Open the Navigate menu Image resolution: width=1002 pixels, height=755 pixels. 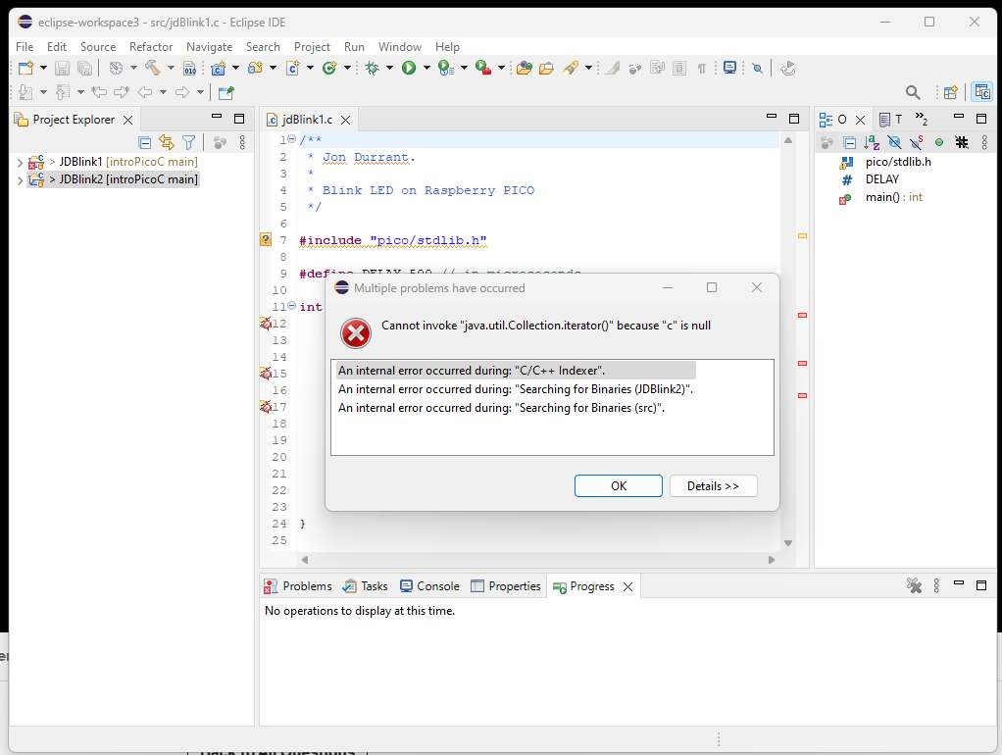pyautogui.click(x=209, y=47)
